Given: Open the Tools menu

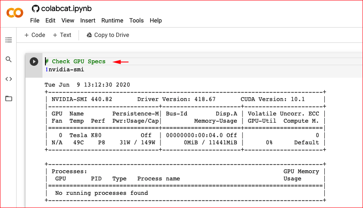Looking at the screenshot, I should [136, 21].
